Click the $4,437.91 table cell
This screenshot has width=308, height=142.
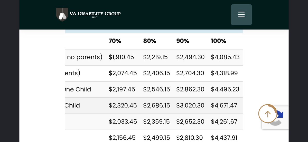(x=224, y=138)
